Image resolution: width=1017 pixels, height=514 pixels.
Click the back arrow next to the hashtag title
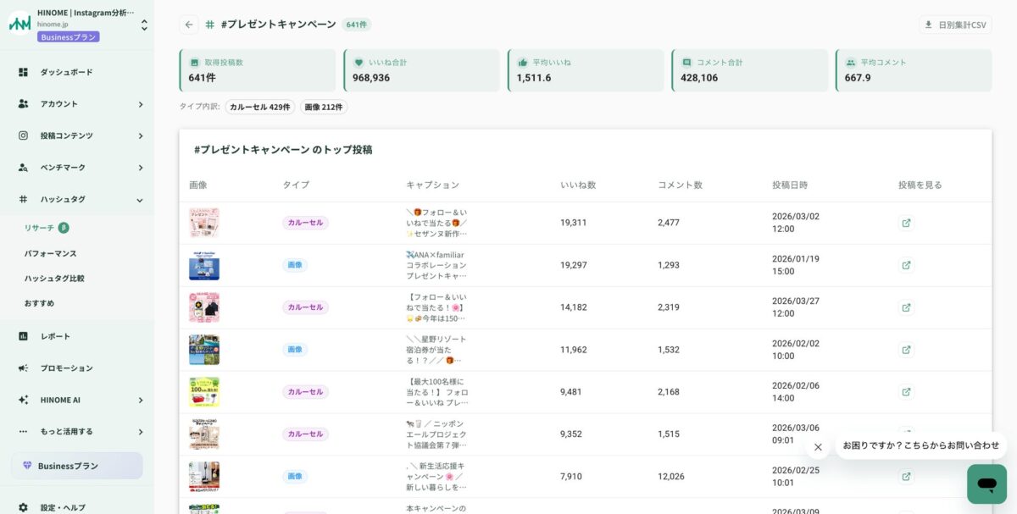coord(189,25)
